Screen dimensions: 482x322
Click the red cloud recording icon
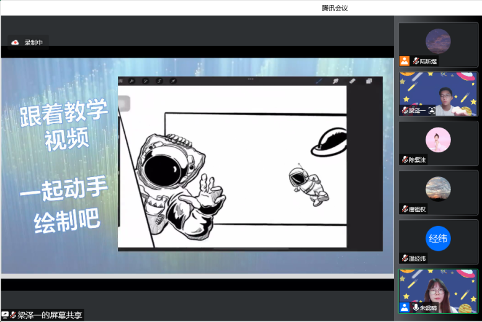coord(15,42)
